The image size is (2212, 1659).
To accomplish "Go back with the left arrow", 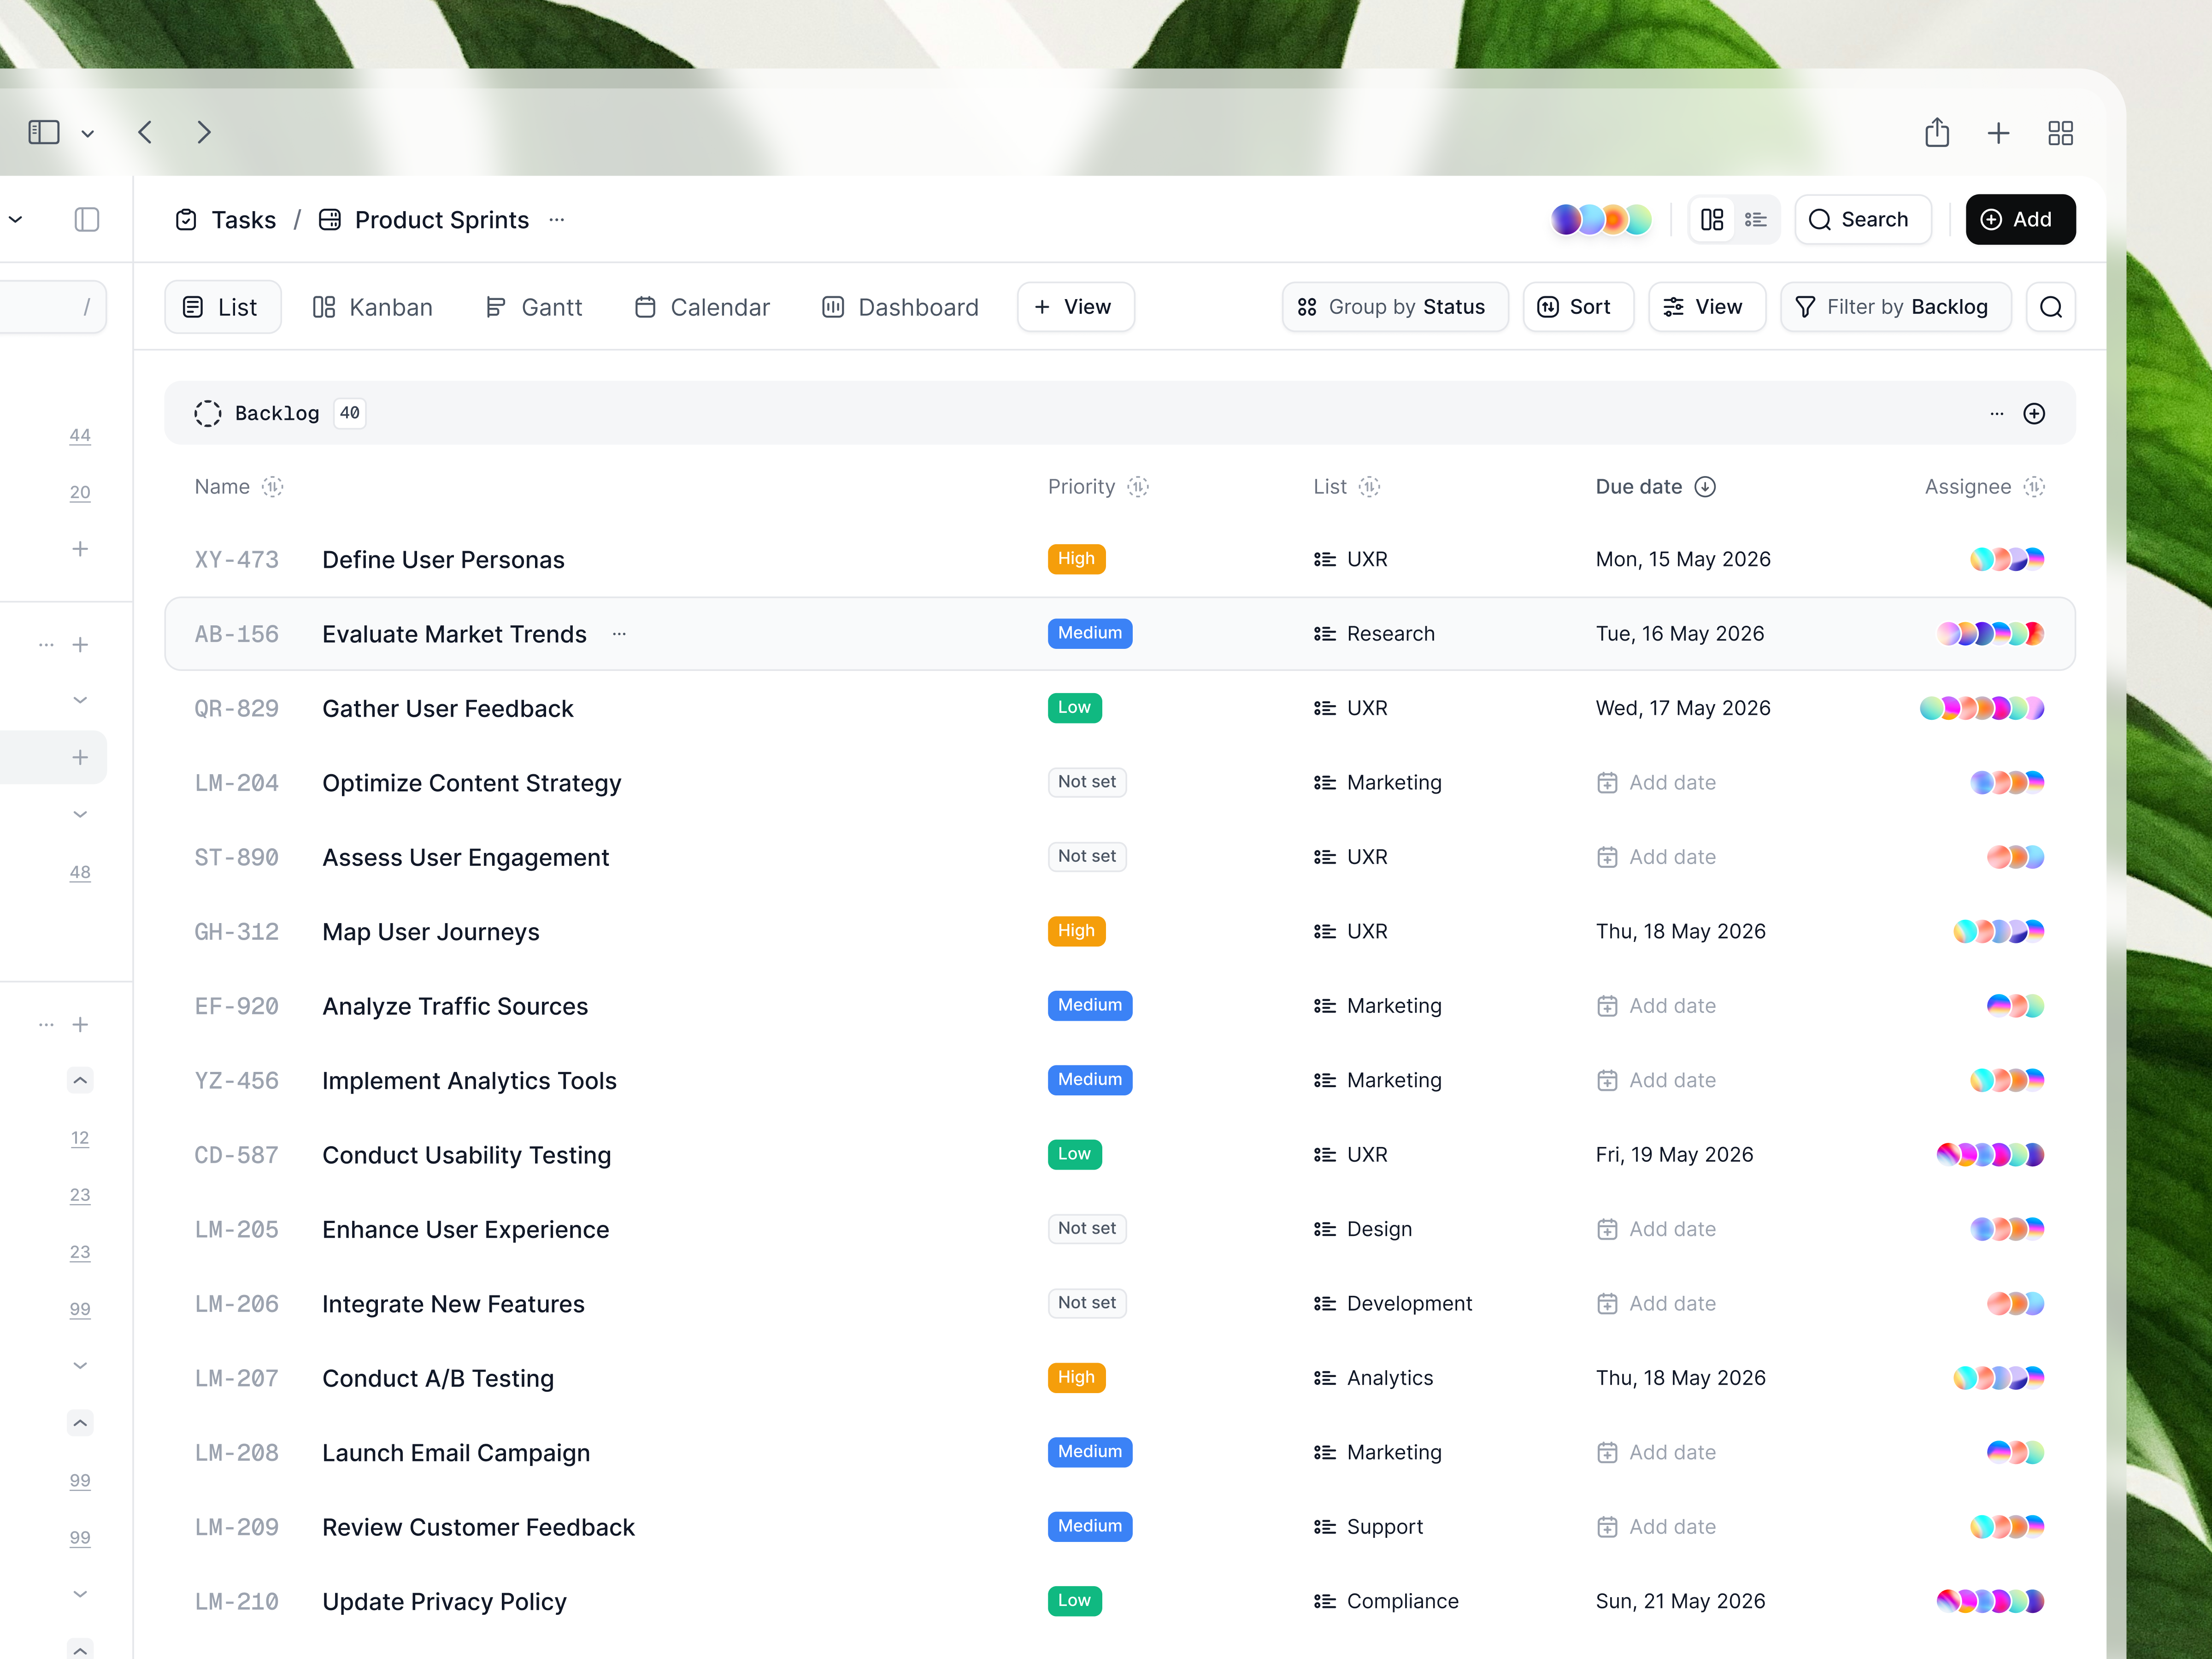I will [145, 132].
